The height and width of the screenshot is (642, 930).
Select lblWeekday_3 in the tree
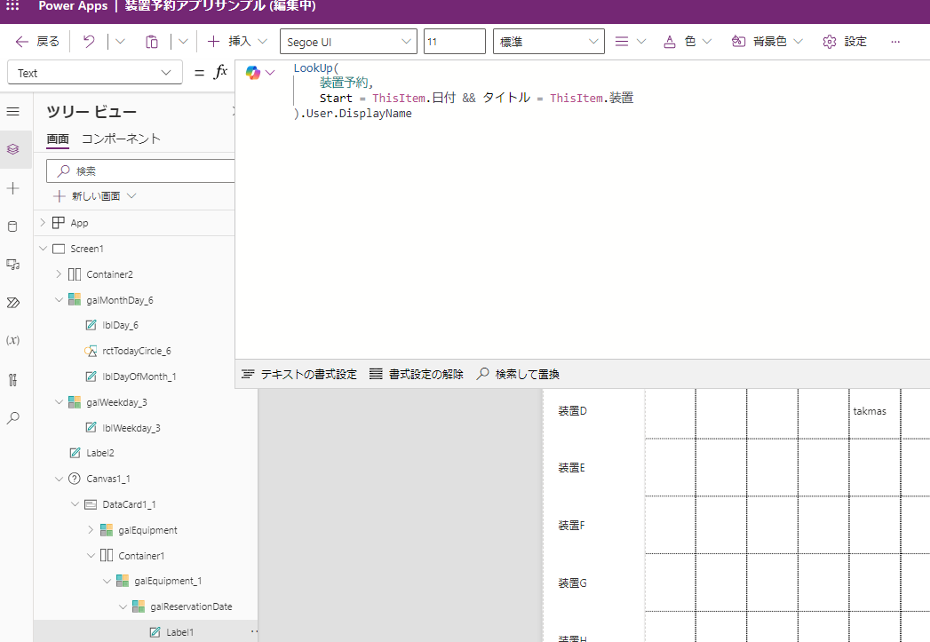coord(131,427)
